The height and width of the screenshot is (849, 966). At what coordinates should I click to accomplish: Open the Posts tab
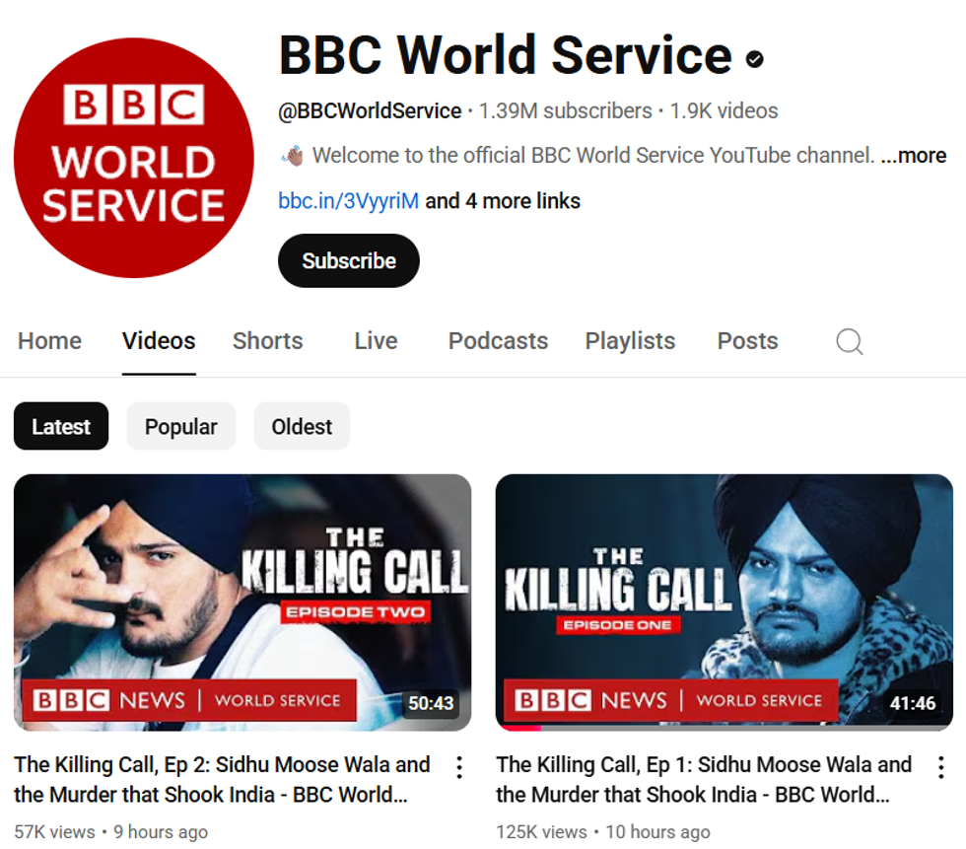747,341
